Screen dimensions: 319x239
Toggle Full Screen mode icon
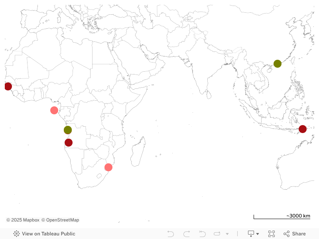272,234
